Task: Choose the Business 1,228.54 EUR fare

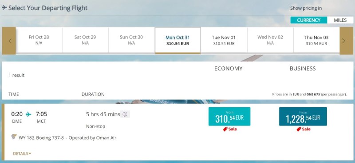Action: pos(303,116)
